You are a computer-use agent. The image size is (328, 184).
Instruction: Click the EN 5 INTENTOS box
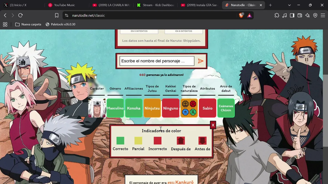[x=139, y=31]
